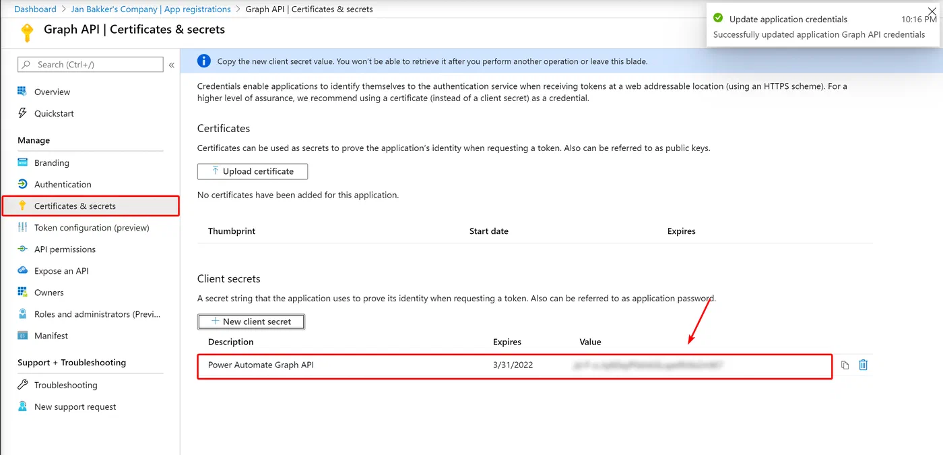This screenshot has width=943, height=455.
Task: Click the Branding icon in the sidebar
Action: coord(22,162)
